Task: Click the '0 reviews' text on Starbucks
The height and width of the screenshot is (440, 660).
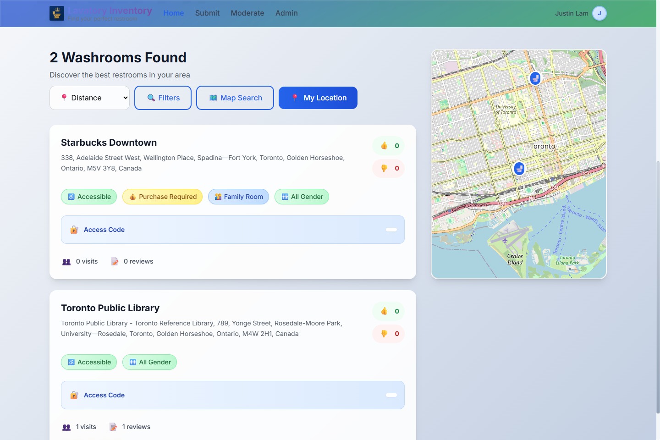Action: coord(138,261)
